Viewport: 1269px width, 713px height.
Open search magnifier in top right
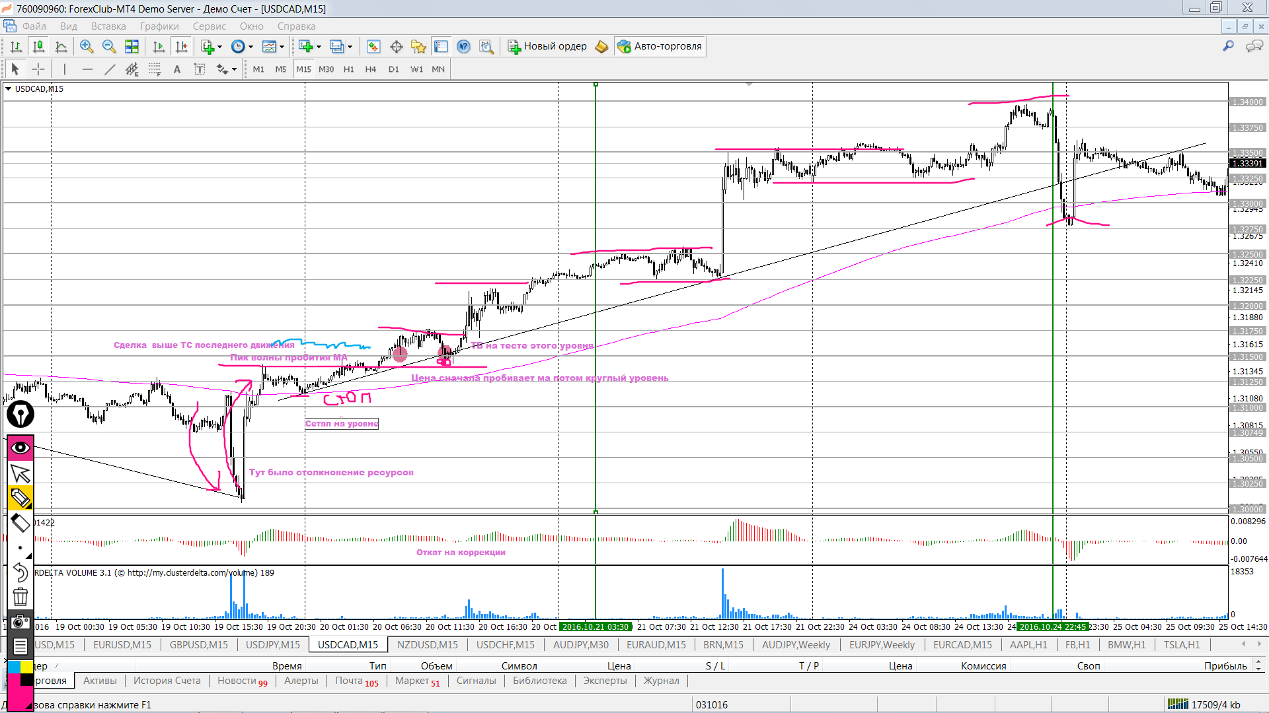(x=1228, y=46)
